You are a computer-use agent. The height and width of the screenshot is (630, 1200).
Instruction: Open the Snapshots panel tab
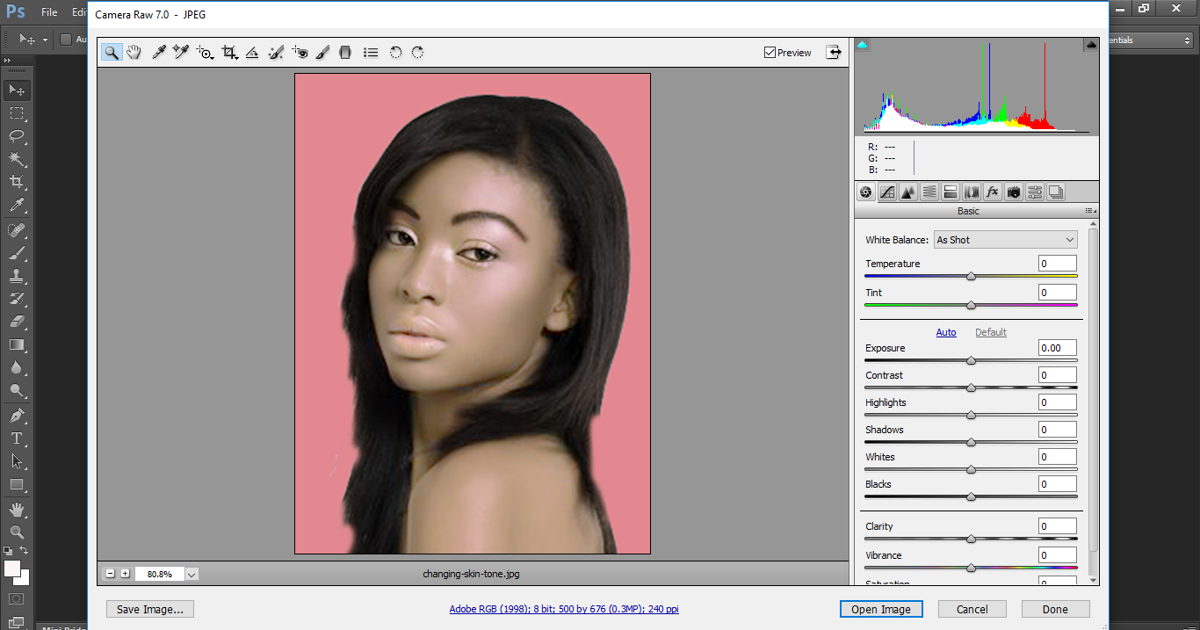[1056, 192]
